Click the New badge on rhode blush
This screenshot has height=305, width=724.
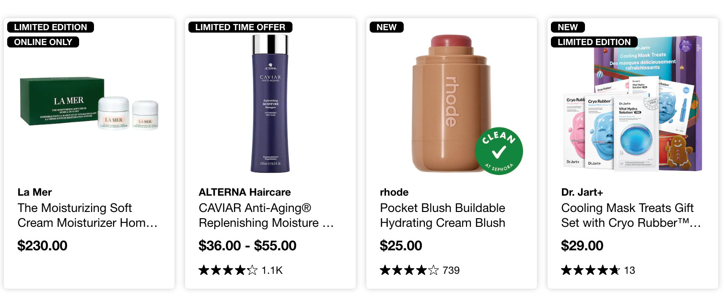pos(386,27)
